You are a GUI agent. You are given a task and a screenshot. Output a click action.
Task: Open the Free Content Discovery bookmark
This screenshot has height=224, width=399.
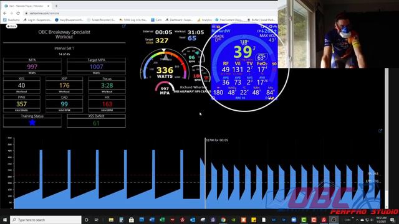click(229, 20)
